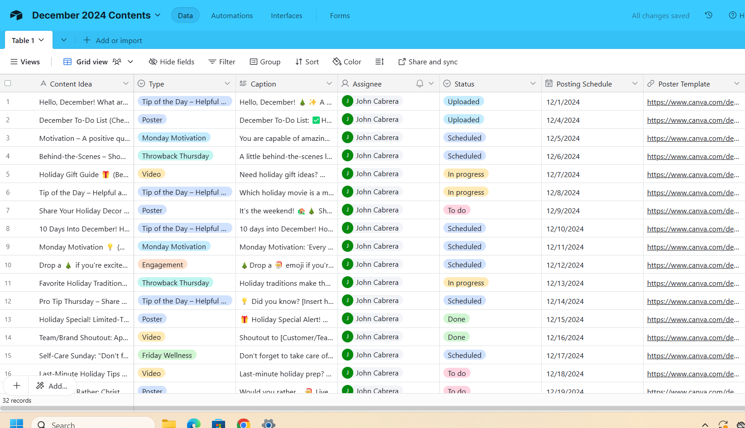Click Add or import text

point(119,40)
